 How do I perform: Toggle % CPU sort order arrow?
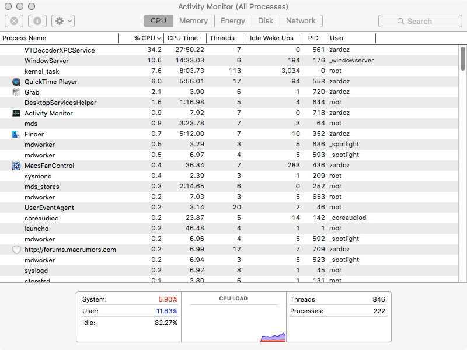(x=159, y=38)
